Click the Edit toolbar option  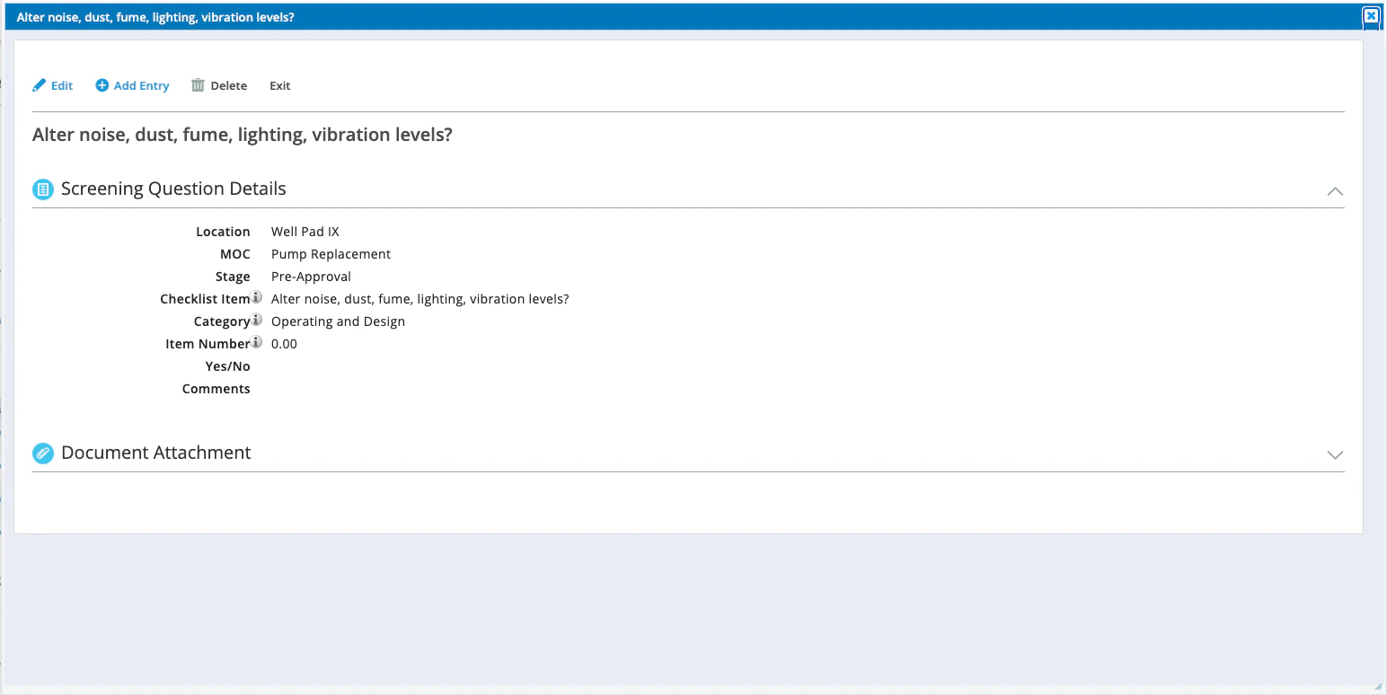tap(60, 85)
